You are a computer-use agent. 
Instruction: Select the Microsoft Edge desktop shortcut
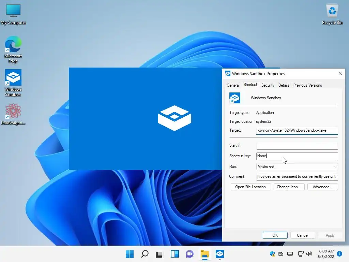point(13,50)
